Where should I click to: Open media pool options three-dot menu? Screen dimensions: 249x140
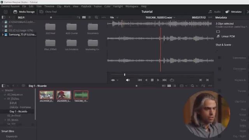[210, 86]
